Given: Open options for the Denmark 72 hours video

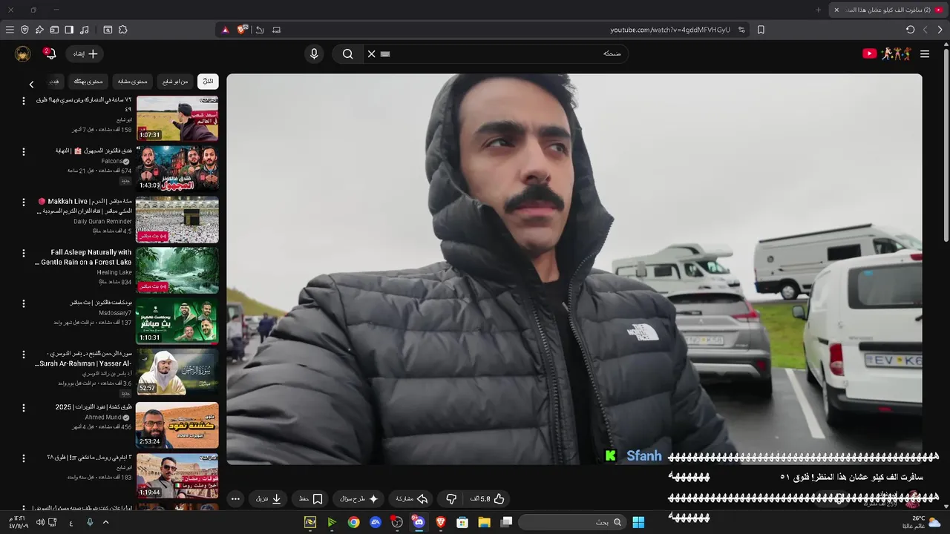Looking at the screenshot, I should (23, 100).
